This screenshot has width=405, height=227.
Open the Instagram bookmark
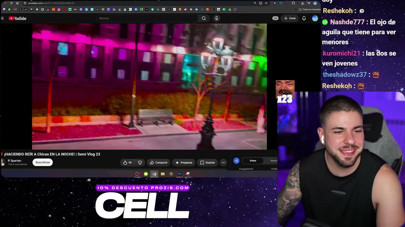(59, 9)
